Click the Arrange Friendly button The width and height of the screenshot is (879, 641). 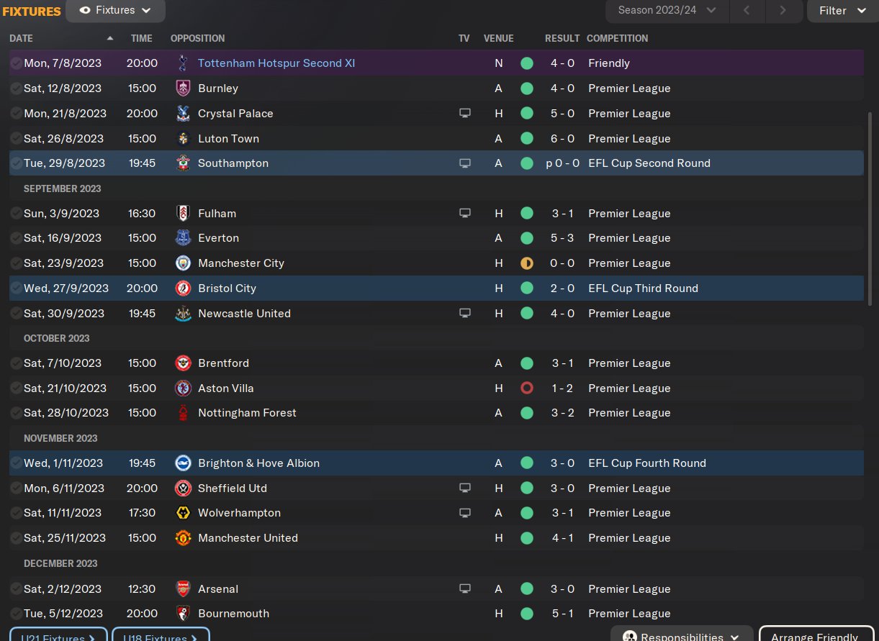(x=815, y=635)
